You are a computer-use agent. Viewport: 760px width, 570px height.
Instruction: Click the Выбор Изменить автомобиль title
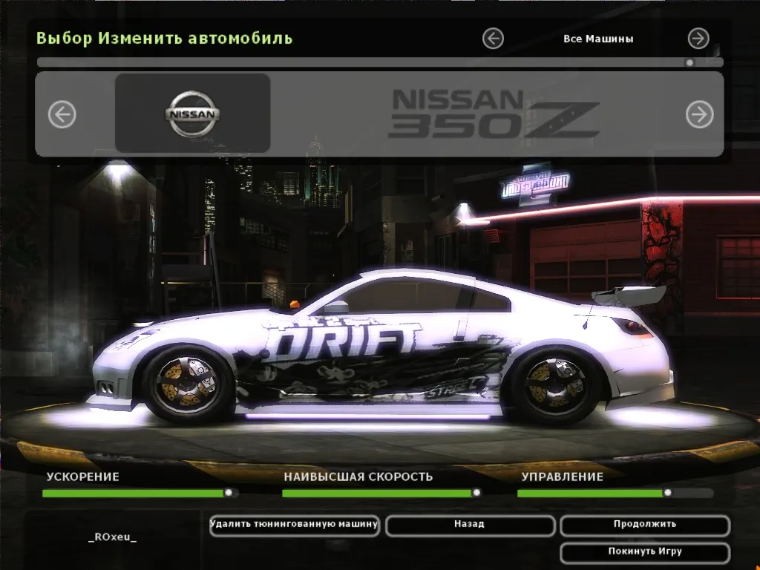[164, 38]
